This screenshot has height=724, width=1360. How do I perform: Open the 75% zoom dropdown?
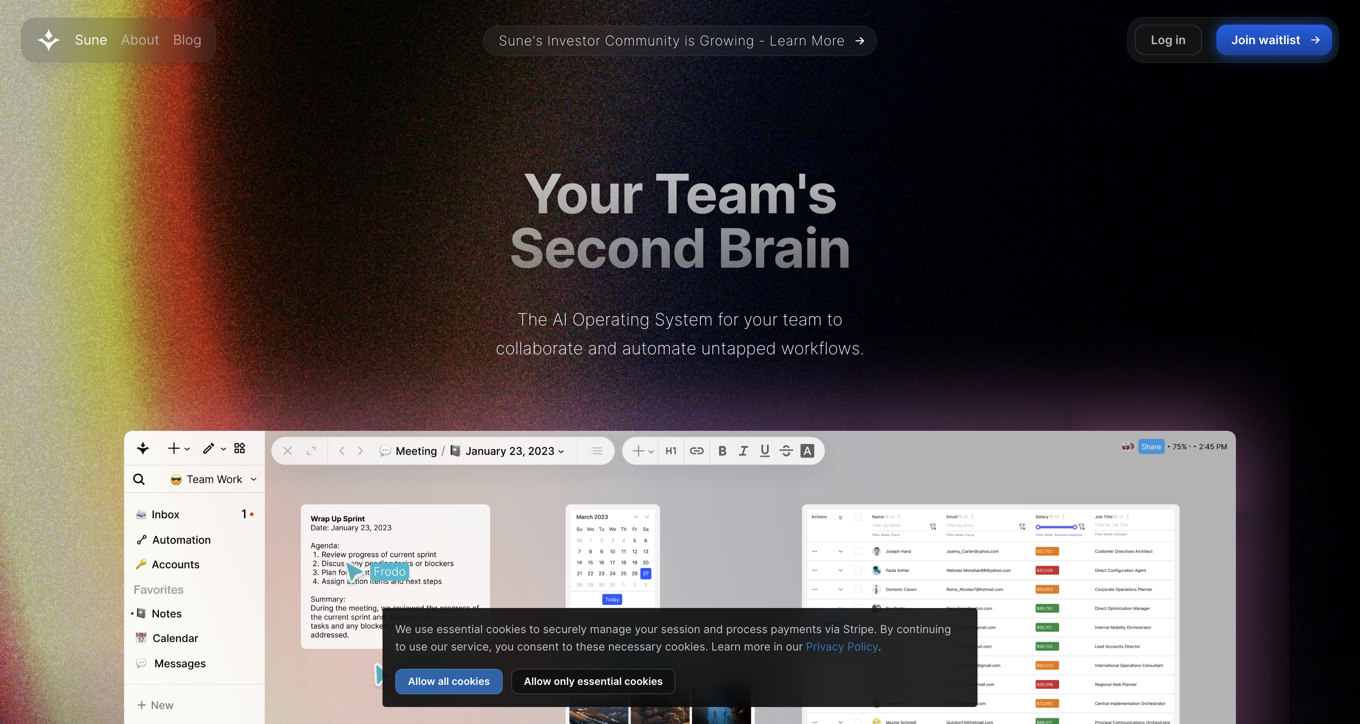pyautogui.click(x=1181, y=447)
